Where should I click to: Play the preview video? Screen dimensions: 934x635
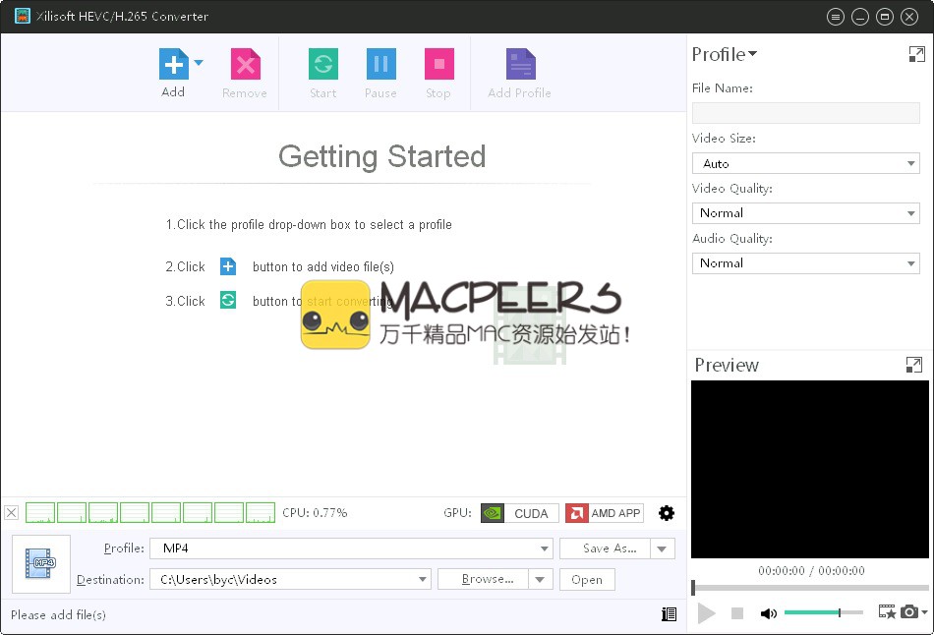coord(707,613)
